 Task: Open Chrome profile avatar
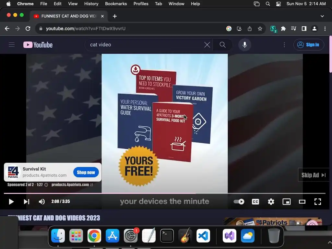[314, 29]
